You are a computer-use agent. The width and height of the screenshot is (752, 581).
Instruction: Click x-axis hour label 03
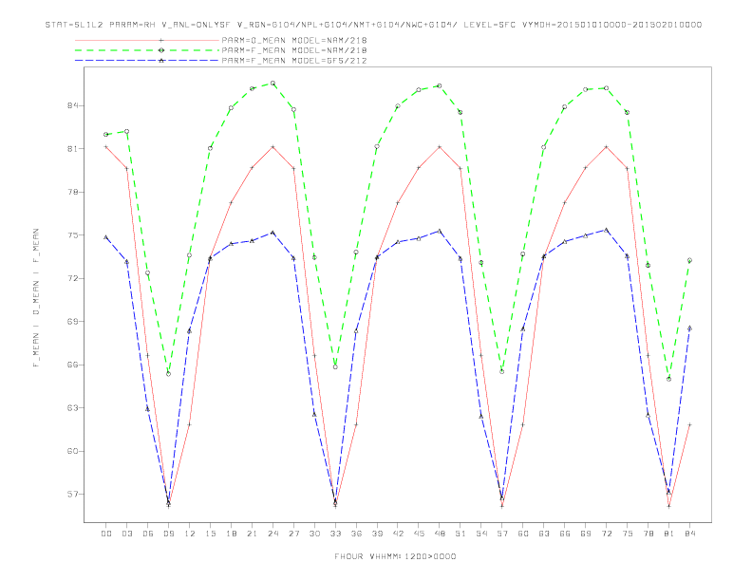pyautogui.click(x=126, y=534)
